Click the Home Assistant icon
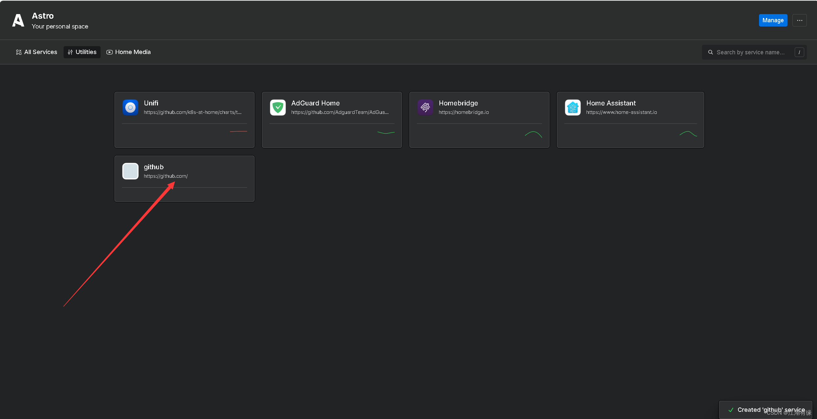Screen dimensions: 817x419 (573, 107)
